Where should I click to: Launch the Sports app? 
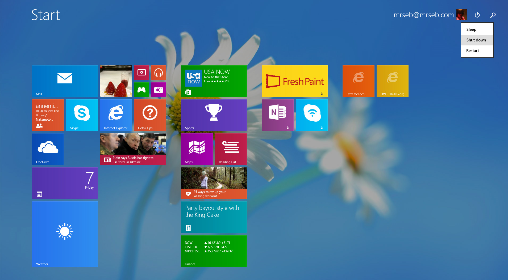coord(214,115)
